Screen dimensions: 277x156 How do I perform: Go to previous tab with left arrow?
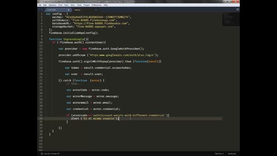coord(39,10)
